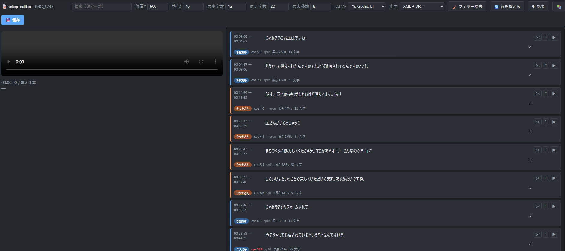Merge up the どうやって借りられたんですか row
The width and height of the screenshot is (565, 251).
(546, 65)
